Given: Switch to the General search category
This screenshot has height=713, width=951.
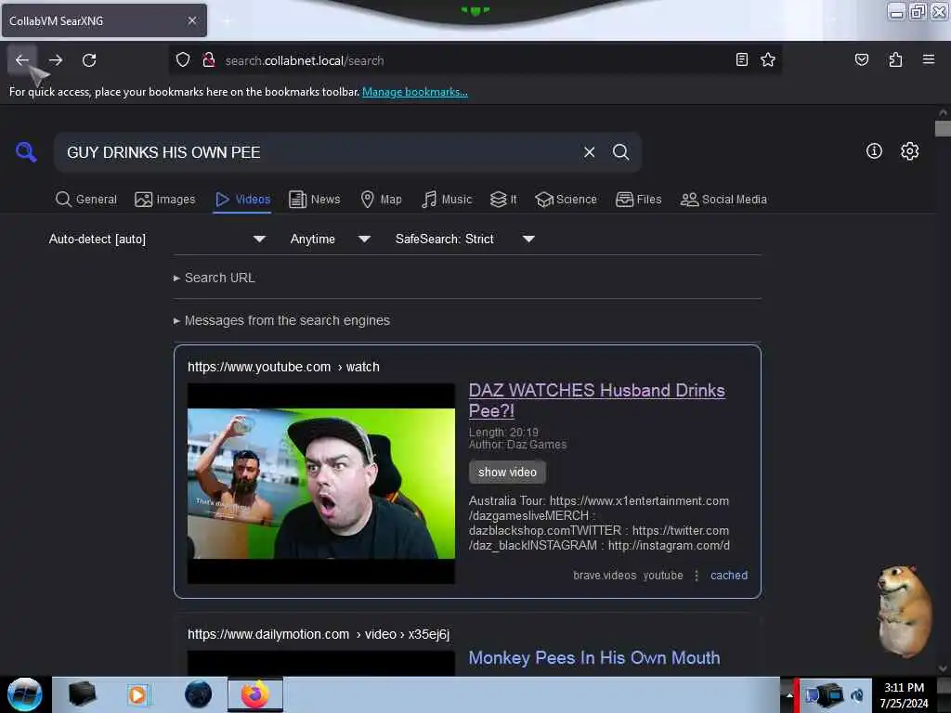Looking at the screenshot, I should point(85,199).
